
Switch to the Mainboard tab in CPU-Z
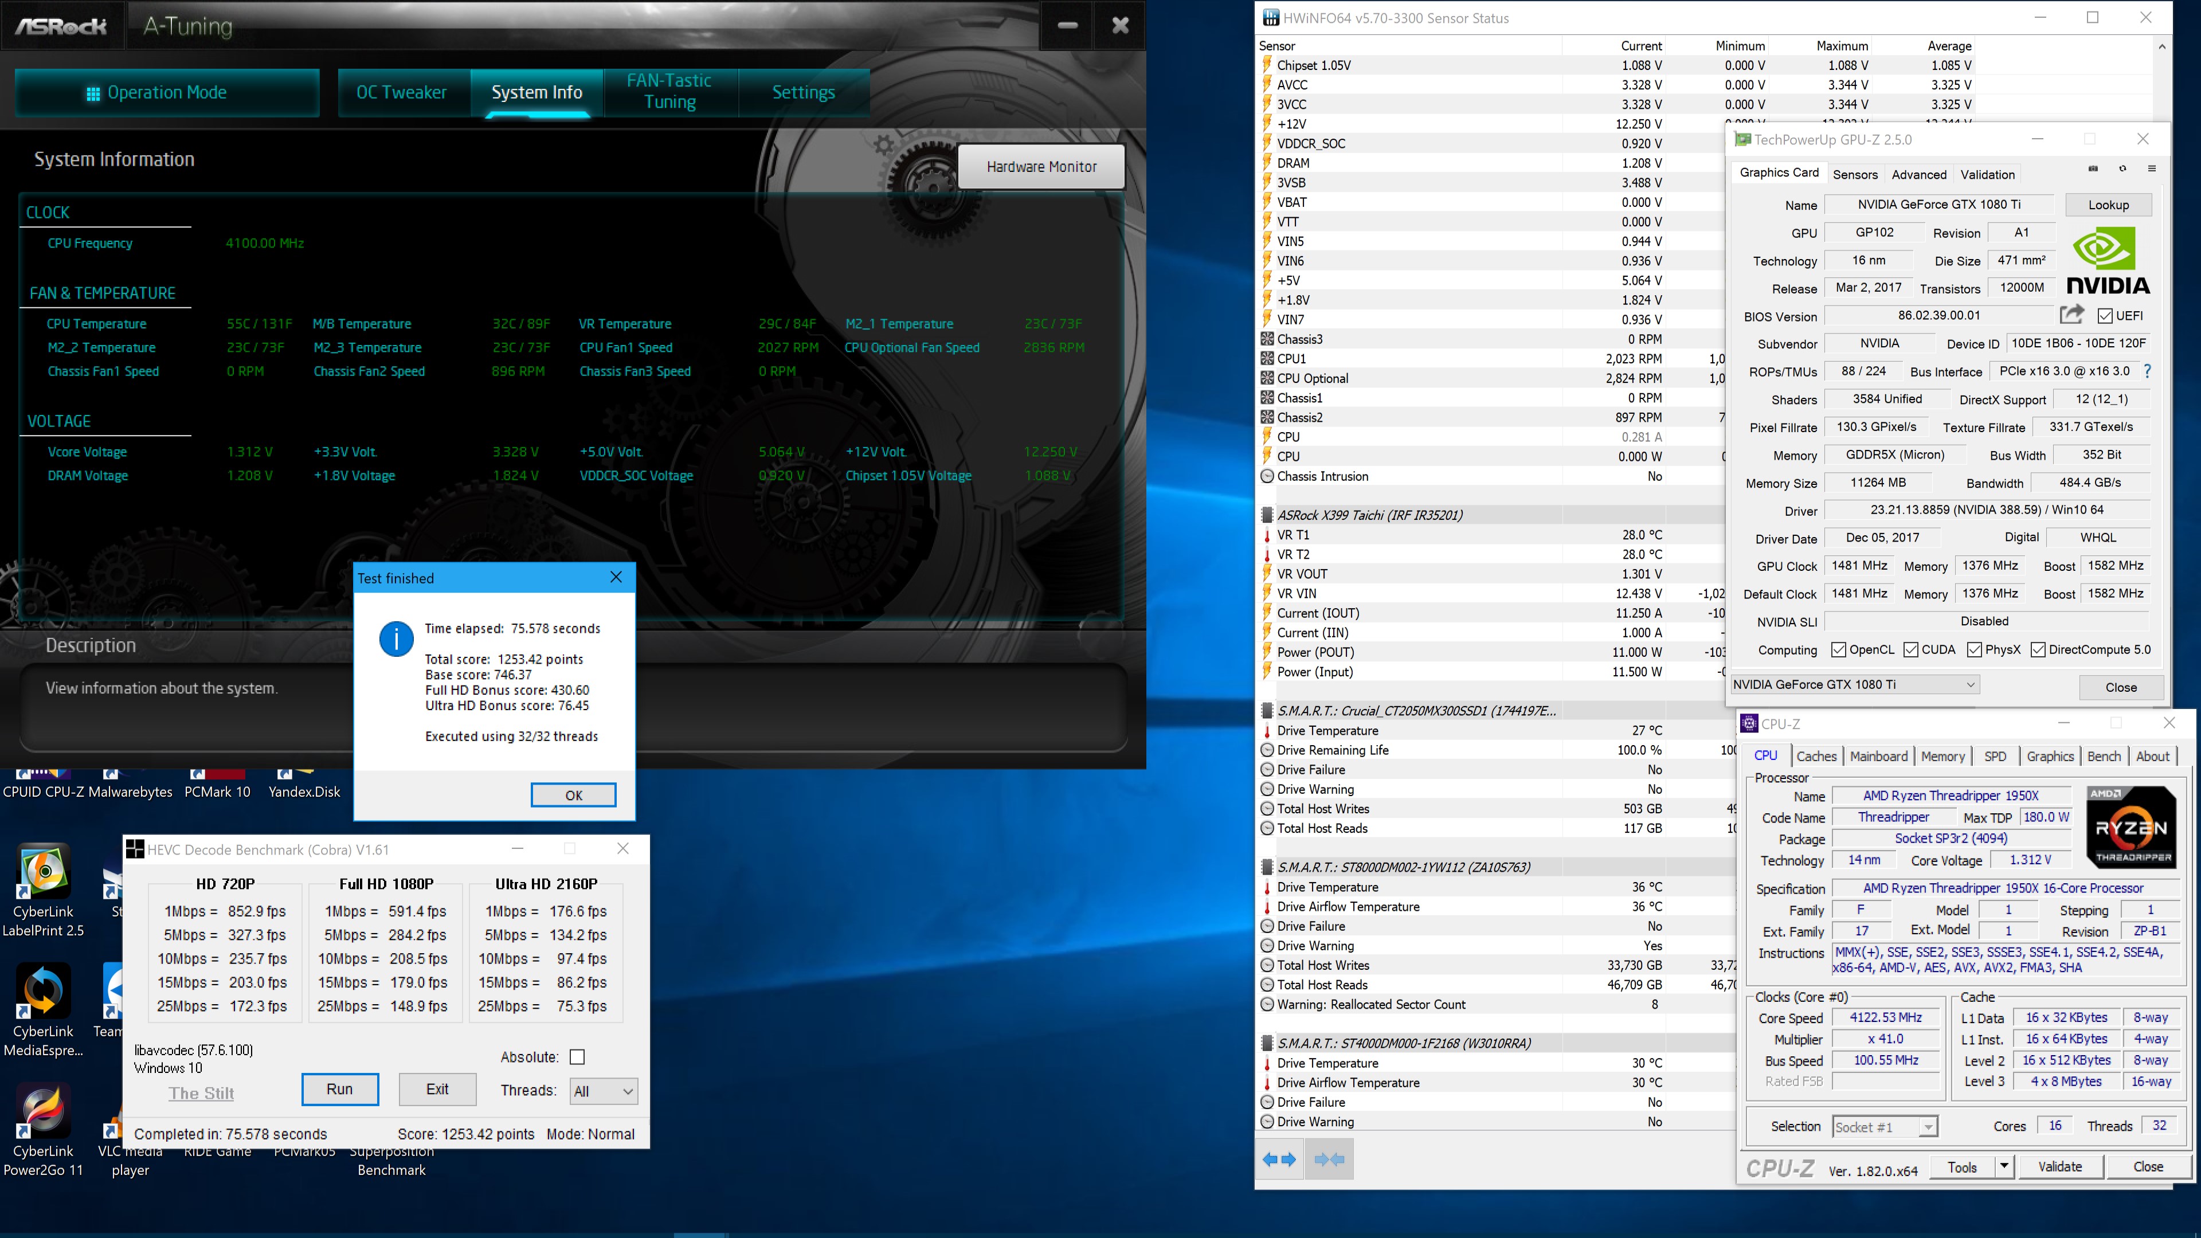1879,756
